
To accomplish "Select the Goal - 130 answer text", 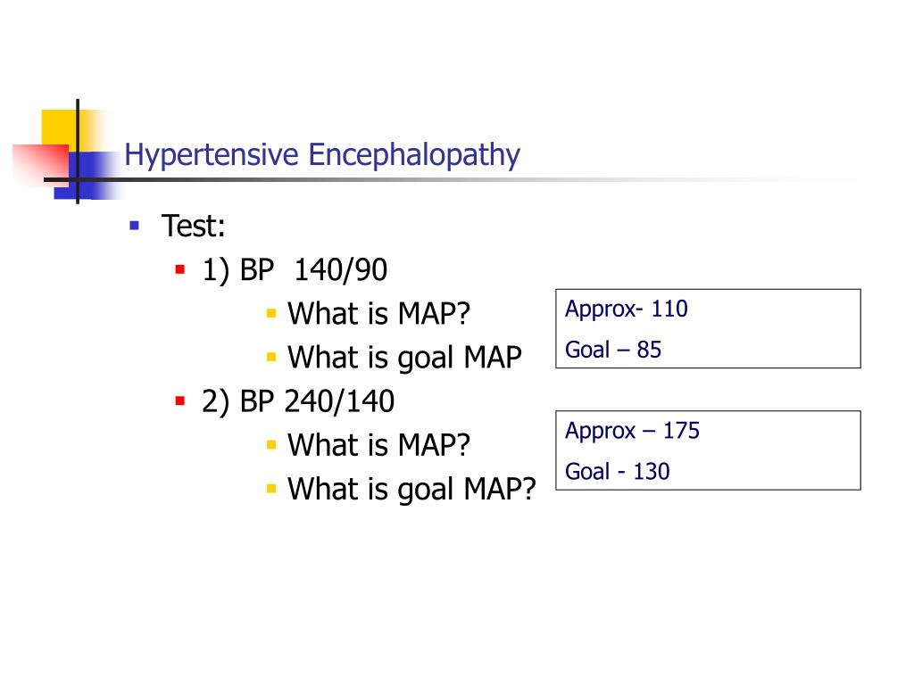I will 617,471.
